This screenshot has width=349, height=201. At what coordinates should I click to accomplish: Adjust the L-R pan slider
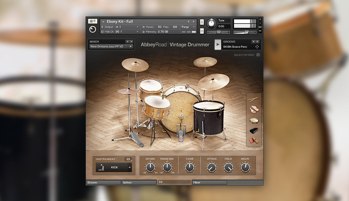click(218, 32)
